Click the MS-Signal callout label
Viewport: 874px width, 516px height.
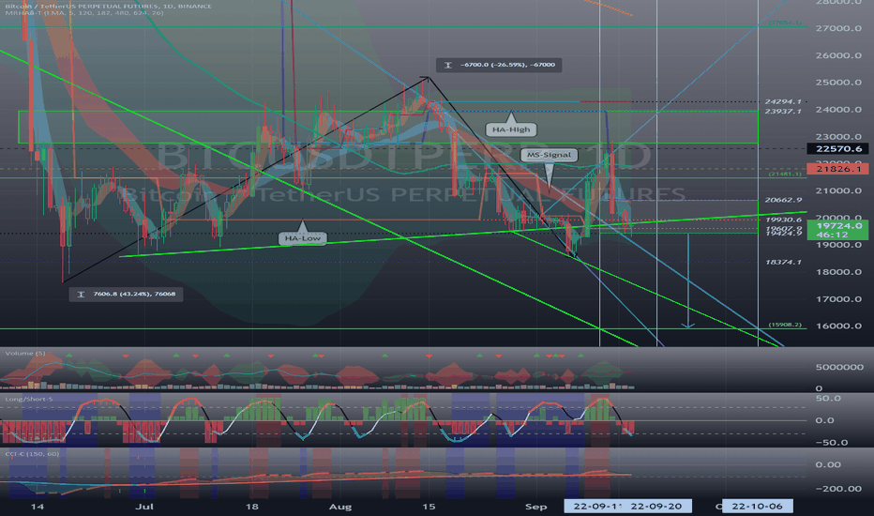[x=549, y=155]
